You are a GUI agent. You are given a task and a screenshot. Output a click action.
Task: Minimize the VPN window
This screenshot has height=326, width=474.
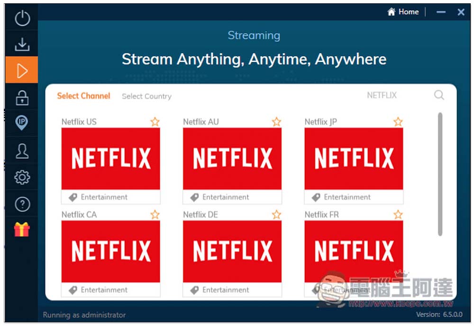441,12
